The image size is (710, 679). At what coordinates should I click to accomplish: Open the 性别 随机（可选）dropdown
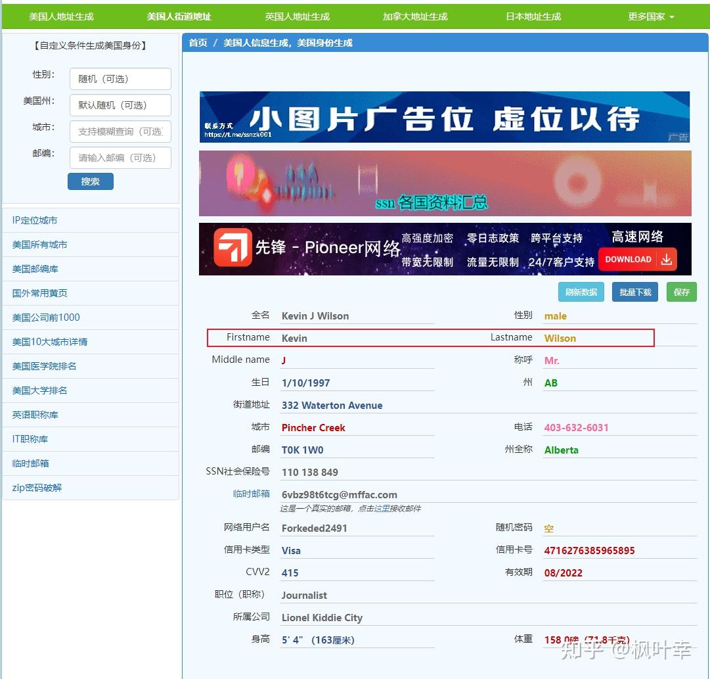pyautogui.click(x=120, y=79)
